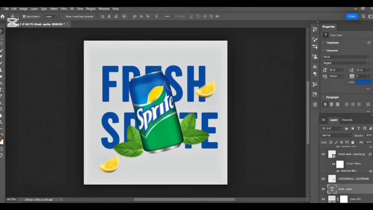Viewport: 373px width, 210px height.
Task: Open the three-dots more align options
Action: (x=167, y=16)
